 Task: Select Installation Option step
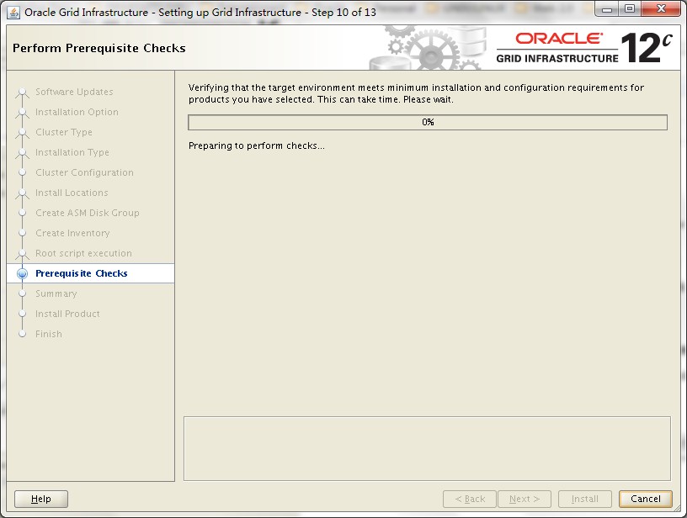click(x=77, y=112)
